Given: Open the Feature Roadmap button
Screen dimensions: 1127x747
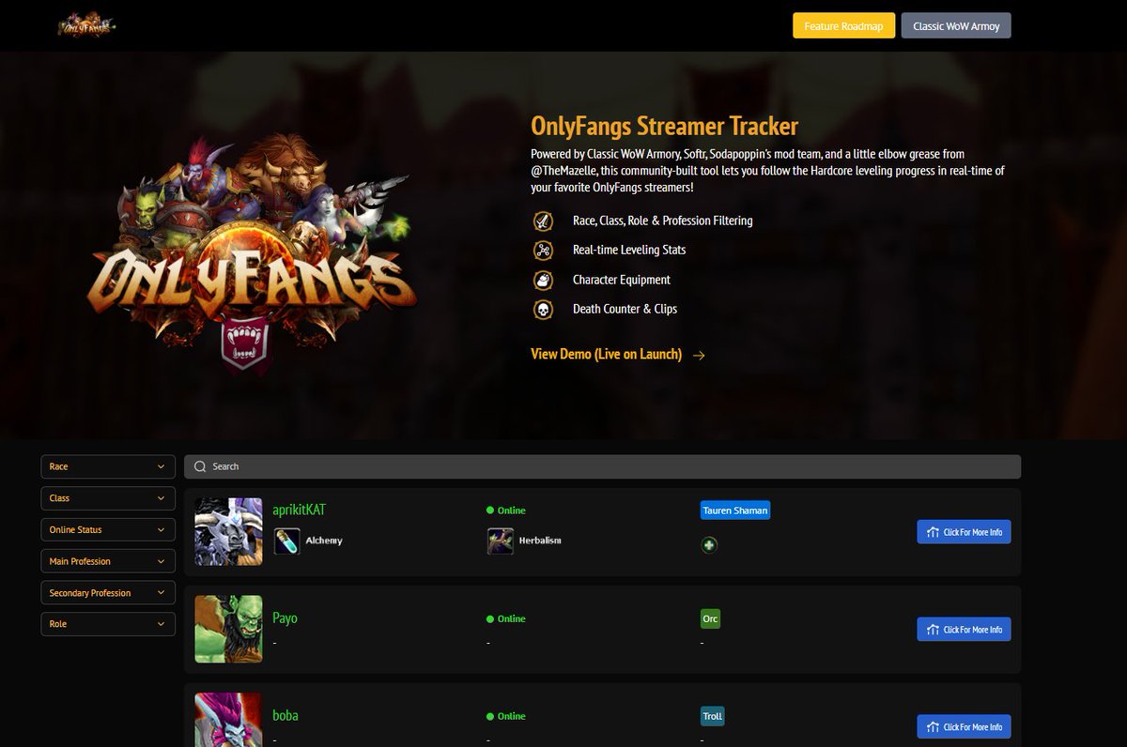Looking at the screenshot, I should (x=843, y=25).
